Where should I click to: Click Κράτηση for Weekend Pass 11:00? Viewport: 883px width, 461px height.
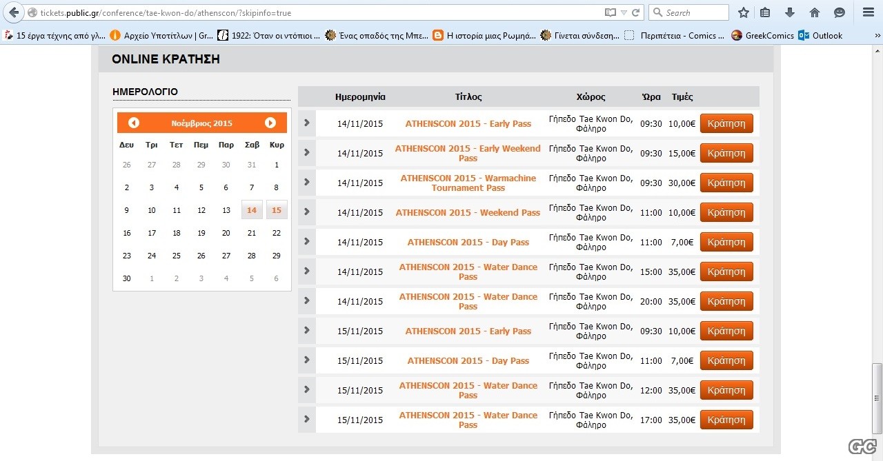pyautogui.click(x=726, y=212)
